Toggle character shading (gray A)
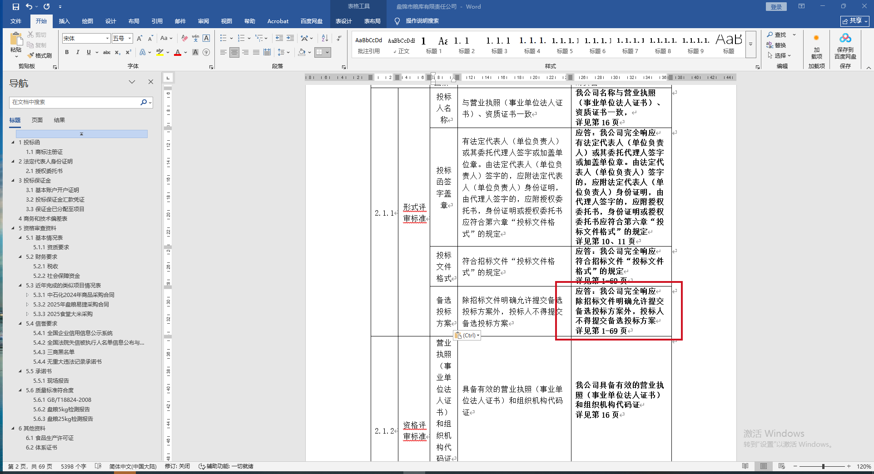This screenshot has width=874, height=474. pos(195,52)
